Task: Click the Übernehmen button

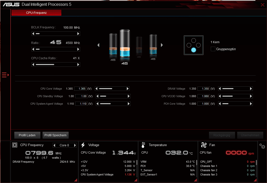Action: pos(250,135)
